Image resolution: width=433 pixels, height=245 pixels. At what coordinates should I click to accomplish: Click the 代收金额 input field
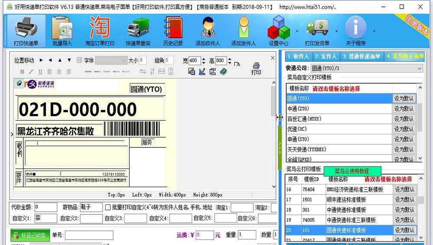click(x=46, y=207)
